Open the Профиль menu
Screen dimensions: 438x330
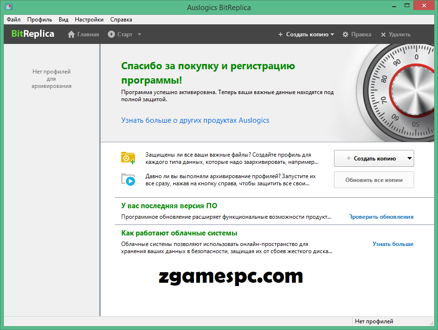coord(40,20)
